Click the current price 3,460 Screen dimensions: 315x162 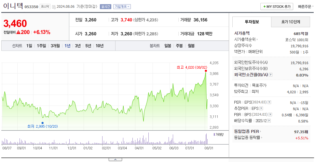pos(15,24)
